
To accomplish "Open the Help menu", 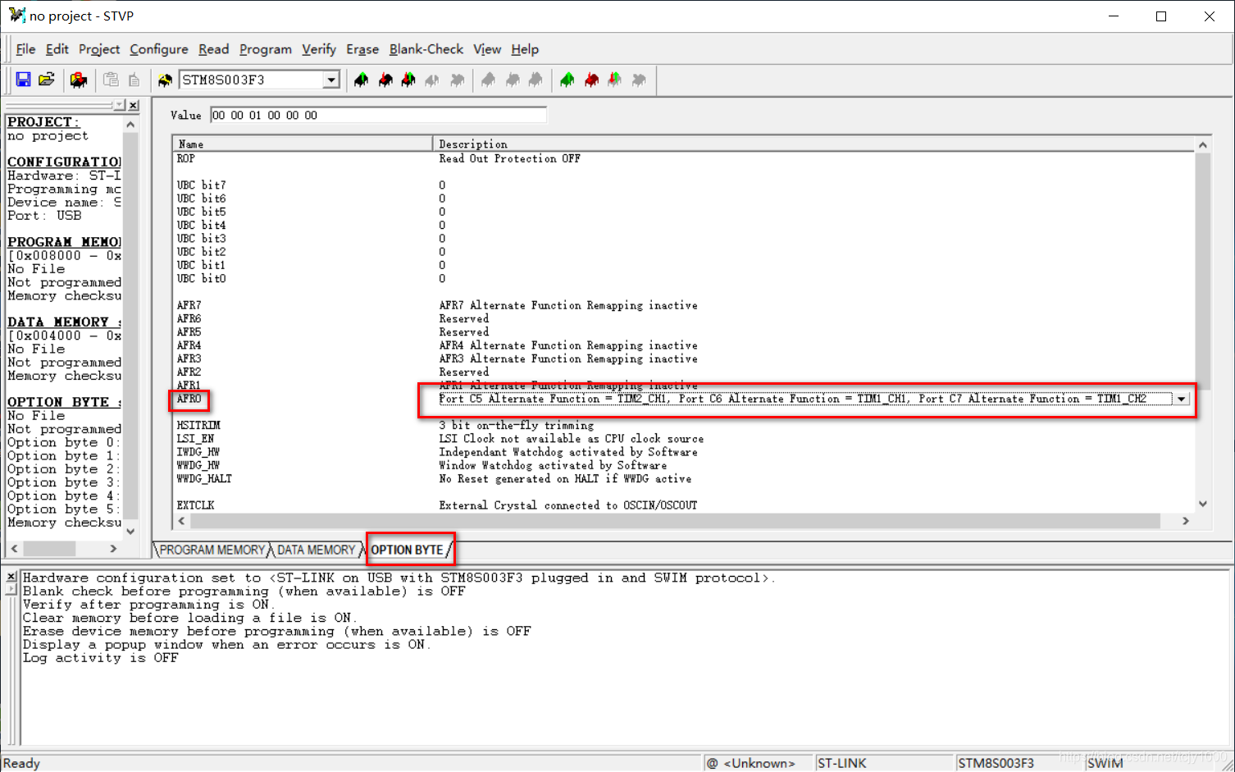I will [525, 49].
